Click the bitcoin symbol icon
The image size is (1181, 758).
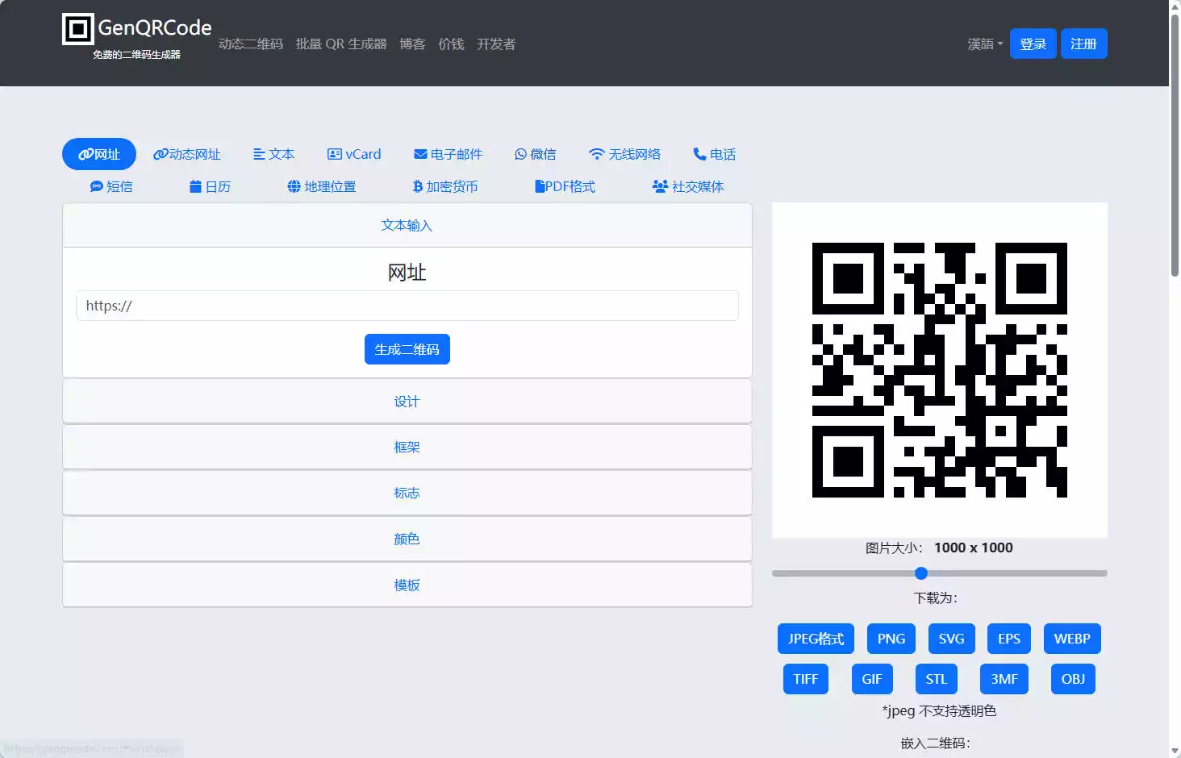tap(417, 186)
